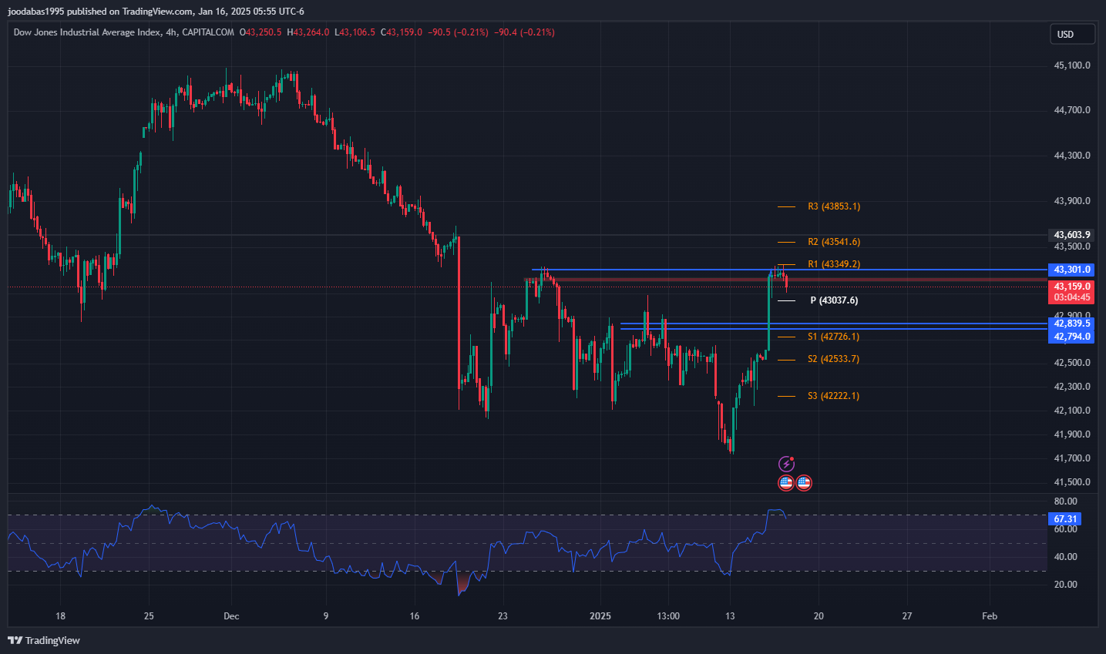Click the 43,603.9 gray price label
This screenshot has width=1106, height=654.
pyautogui.click(x=1071, y=235)
